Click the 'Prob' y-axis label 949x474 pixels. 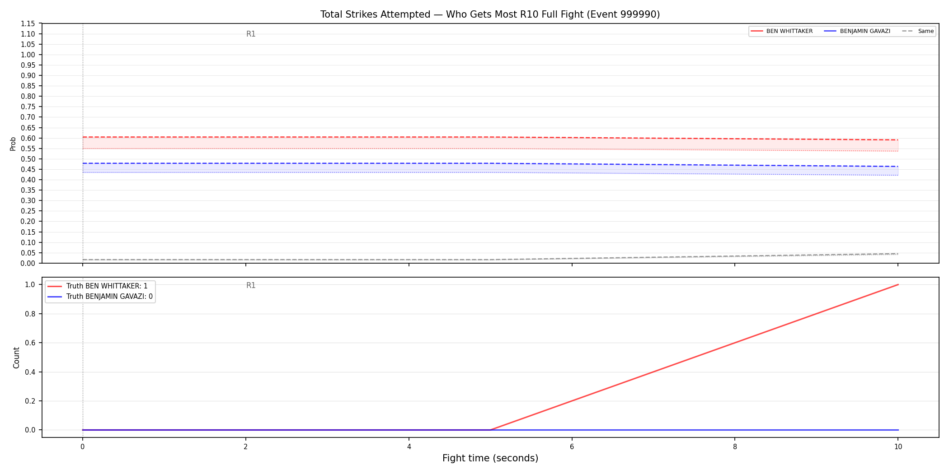(13, 144)
